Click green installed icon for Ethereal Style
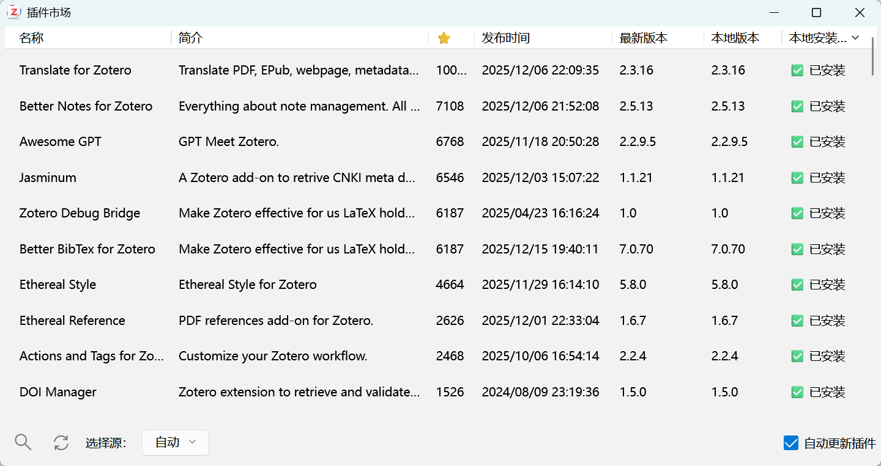Viewport: 881px width, 466px height. click(x=797, y=285)
